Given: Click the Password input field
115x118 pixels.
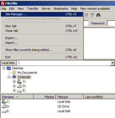Looking at the screenshot, I should coord(111,23).
